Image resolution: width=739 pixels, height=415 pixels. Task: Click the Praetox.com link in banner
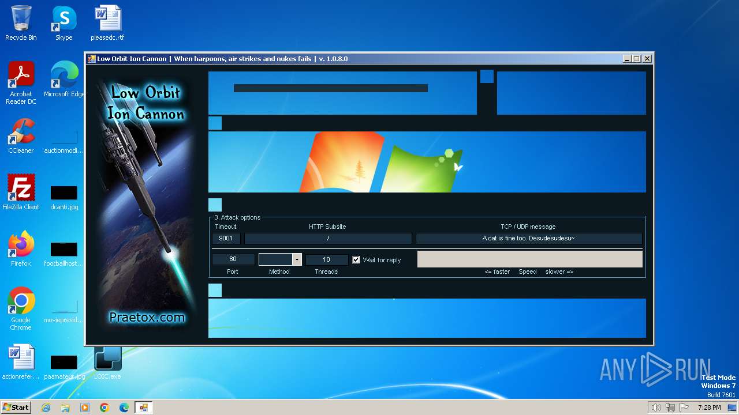coord(147,317)
